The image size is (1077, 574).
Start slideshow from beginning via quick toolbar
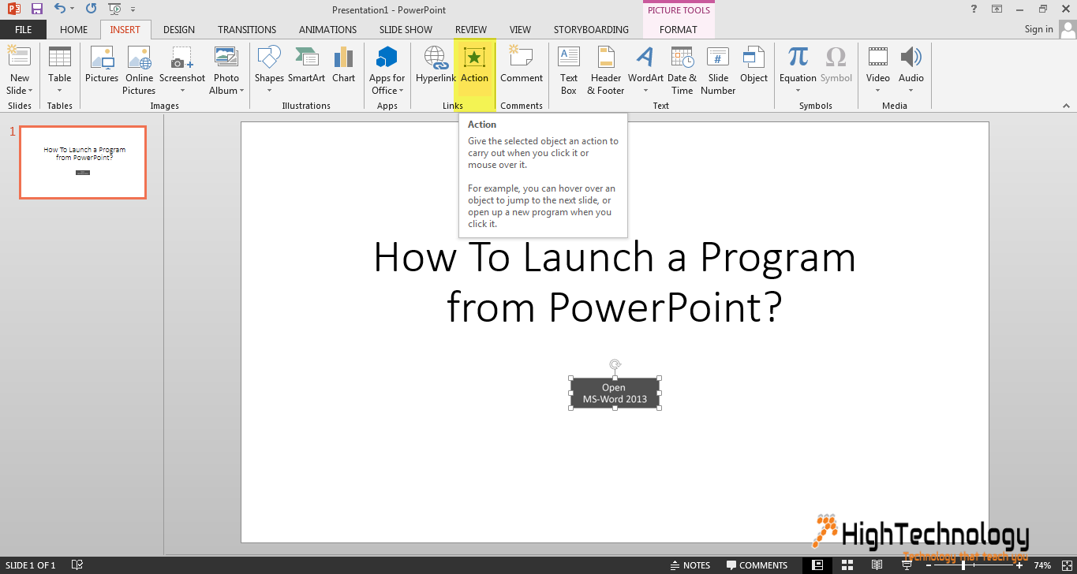coord(114,9)
